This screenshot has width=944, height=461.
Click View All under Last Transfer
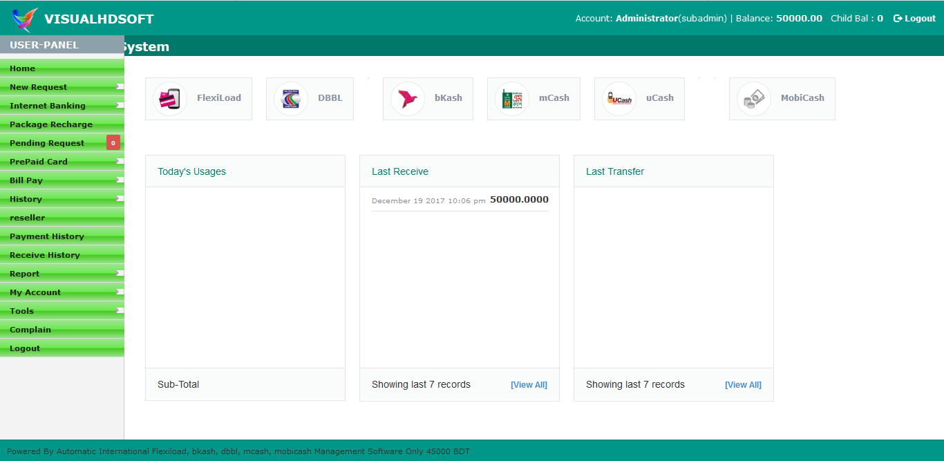click(x=743, y=385)
